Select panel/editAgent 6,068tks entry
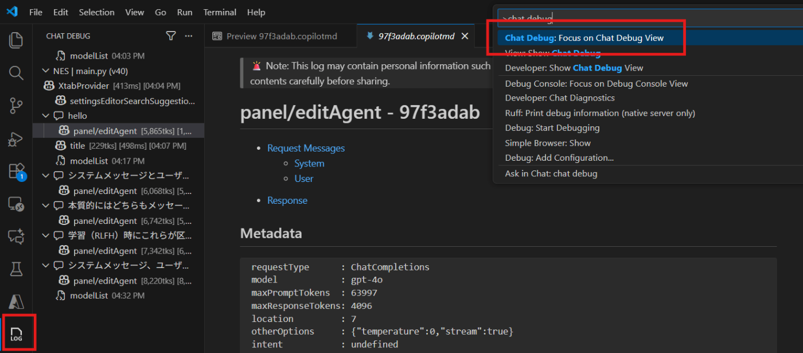This screenshot has width=803, height=353. [x=118, y=191]
